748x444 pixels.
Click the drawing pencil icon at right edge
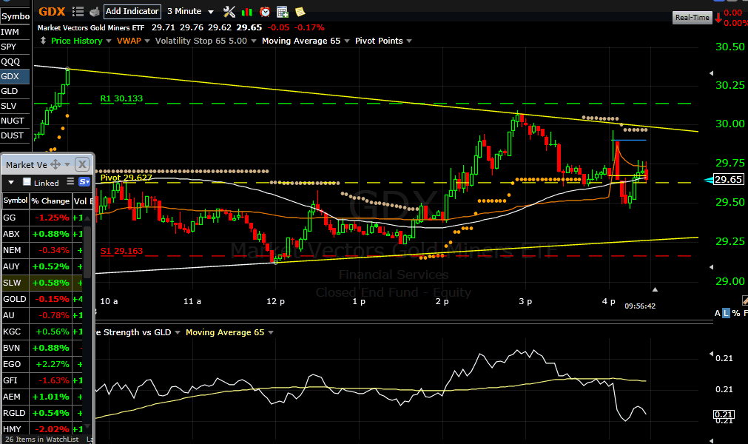pyautogui.click(x=744, y=300)
